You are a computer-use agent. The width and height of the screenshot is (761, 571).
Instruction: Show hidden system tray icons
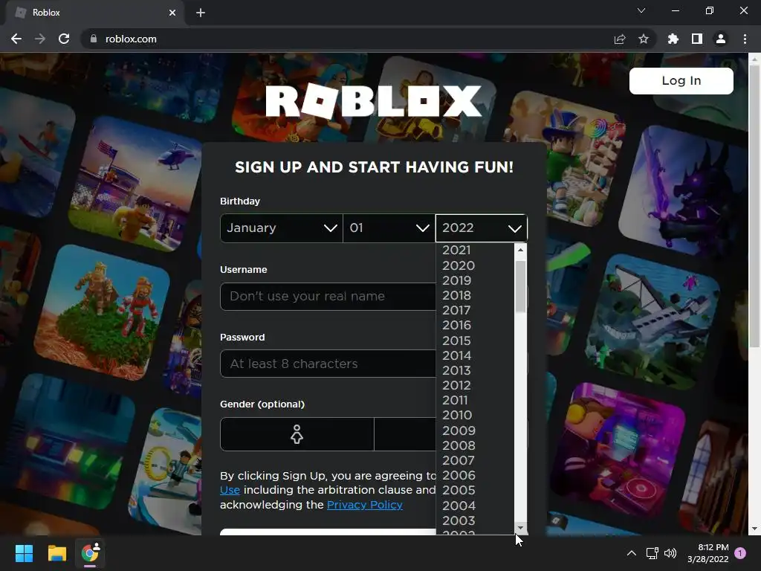(x=632, y=553)
